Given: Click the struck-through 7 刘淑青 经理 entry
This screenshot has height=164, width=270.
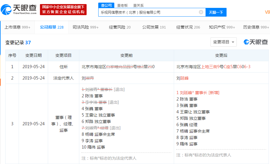Looking at the screenshot, I should point(101,128).
